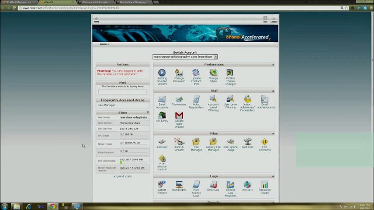
Task: Open the Getting Started Wizard icon
Action: (162, 72)
